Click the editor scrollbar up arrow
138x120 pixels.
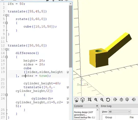[x=71, y=4]
